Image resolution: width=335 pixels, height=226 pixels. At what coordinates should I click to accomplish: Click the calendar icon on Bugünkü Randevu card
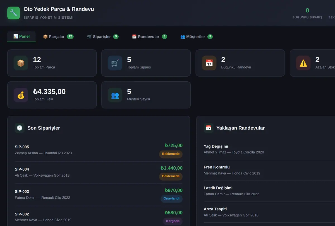point(209,63)
